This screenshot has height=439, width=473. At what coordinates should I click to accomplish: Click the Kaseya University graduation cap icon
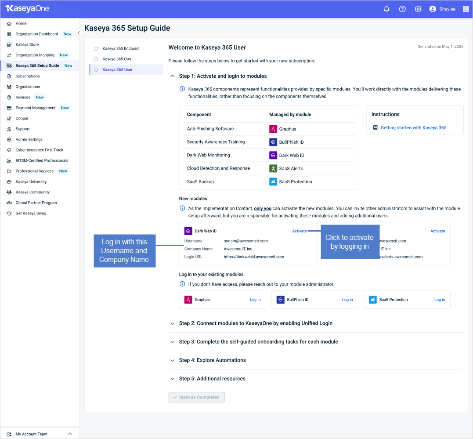[9, 182]
